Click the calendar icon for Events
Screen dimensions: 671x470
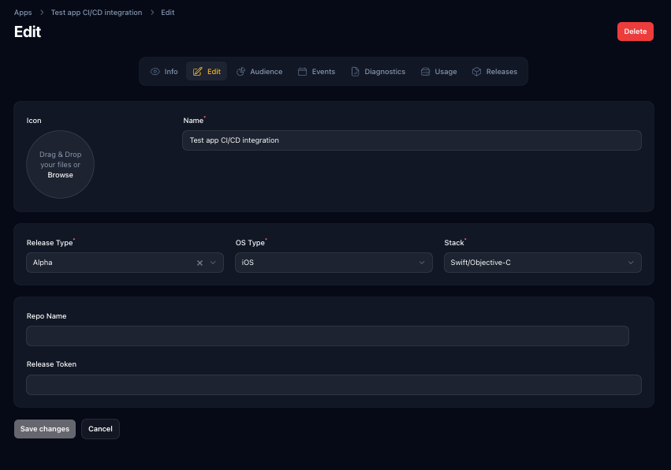[x=302, y=72]
